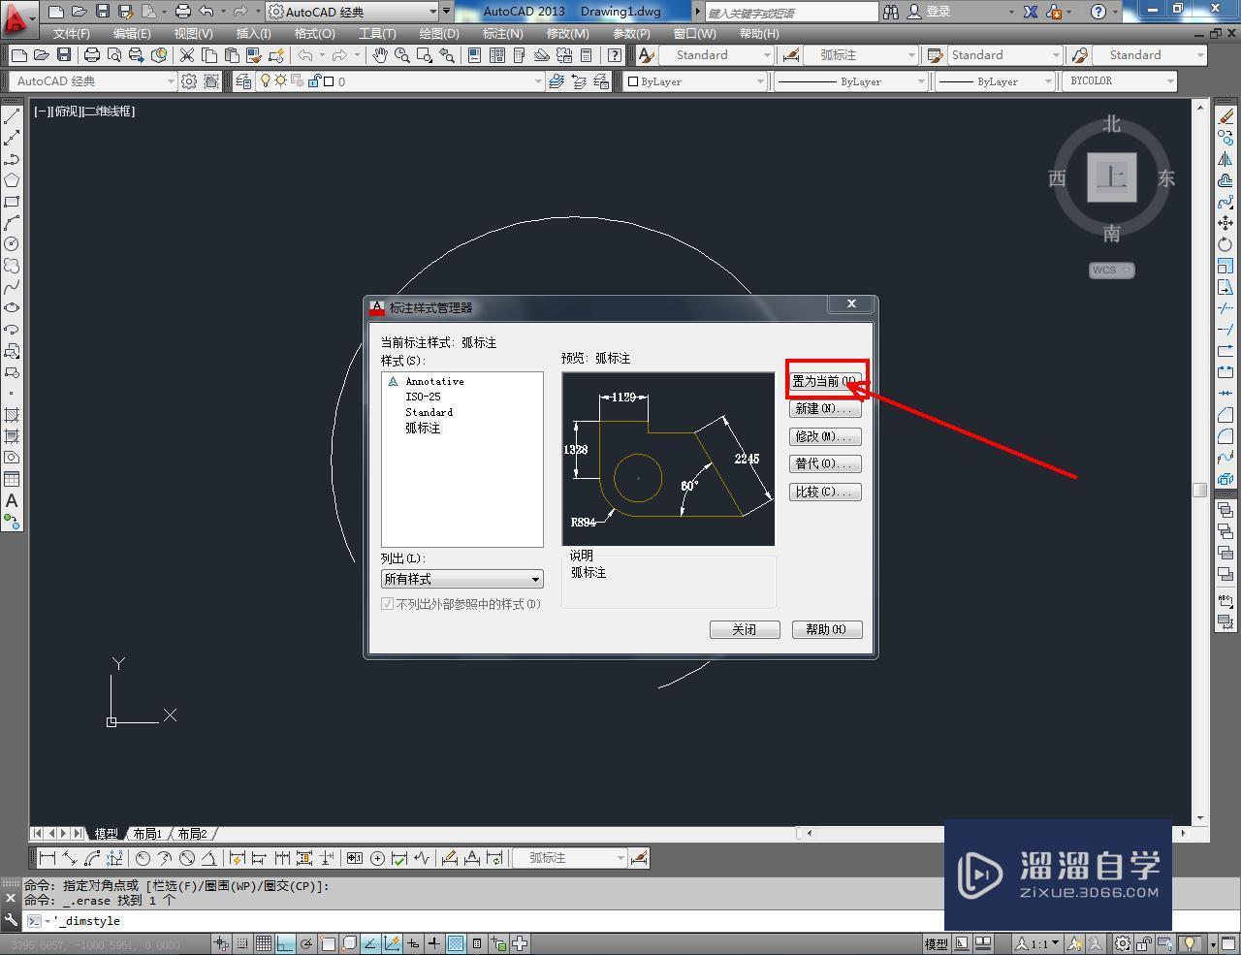Click the 置为当前 button
1241x955 pixels.
(x=825, y=381)
